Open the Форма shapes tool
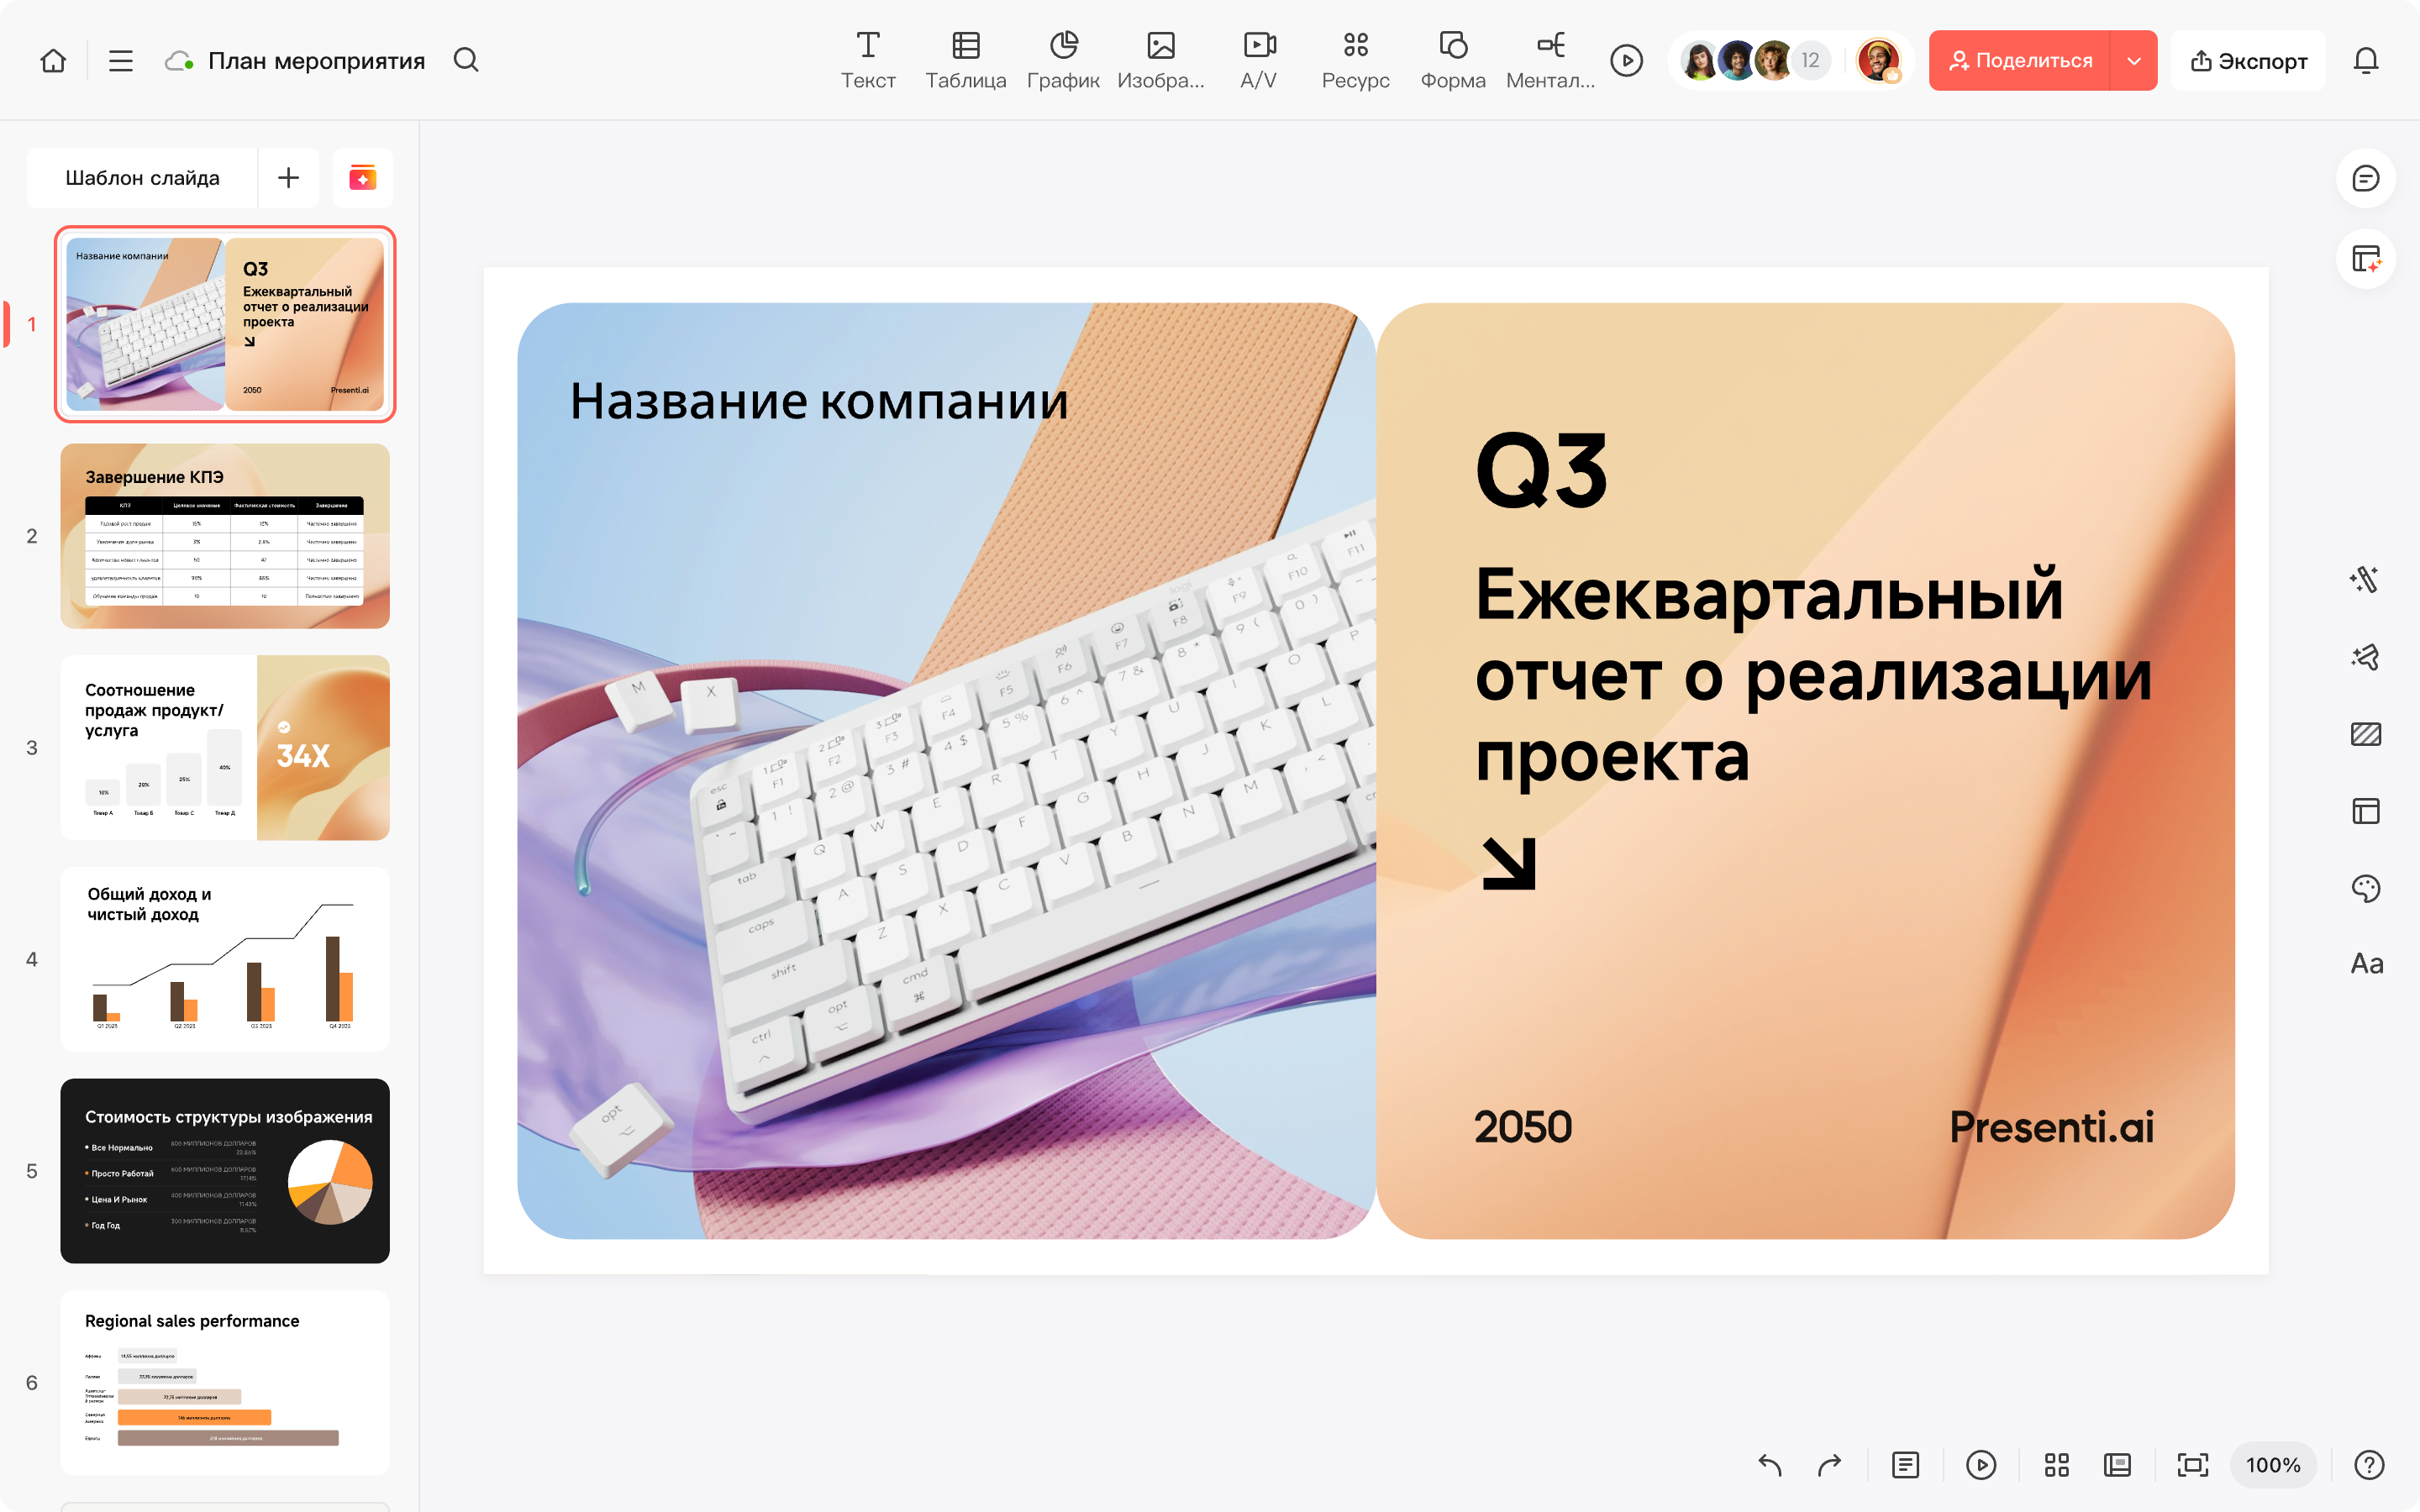This screenshot has width=2420, height=1512. pos(1452,59)
